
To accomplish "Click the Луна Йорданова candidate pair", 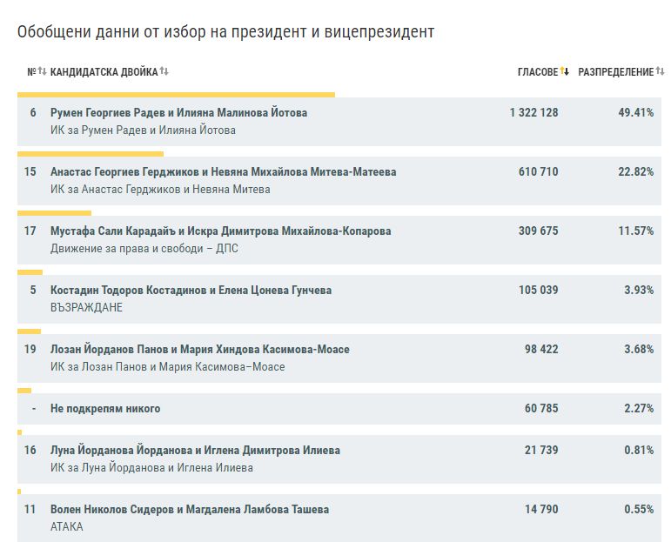I will tap(195, 451).
